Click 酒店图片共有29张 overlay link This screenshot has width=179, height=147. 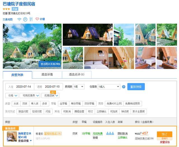[x=50, y=64]
